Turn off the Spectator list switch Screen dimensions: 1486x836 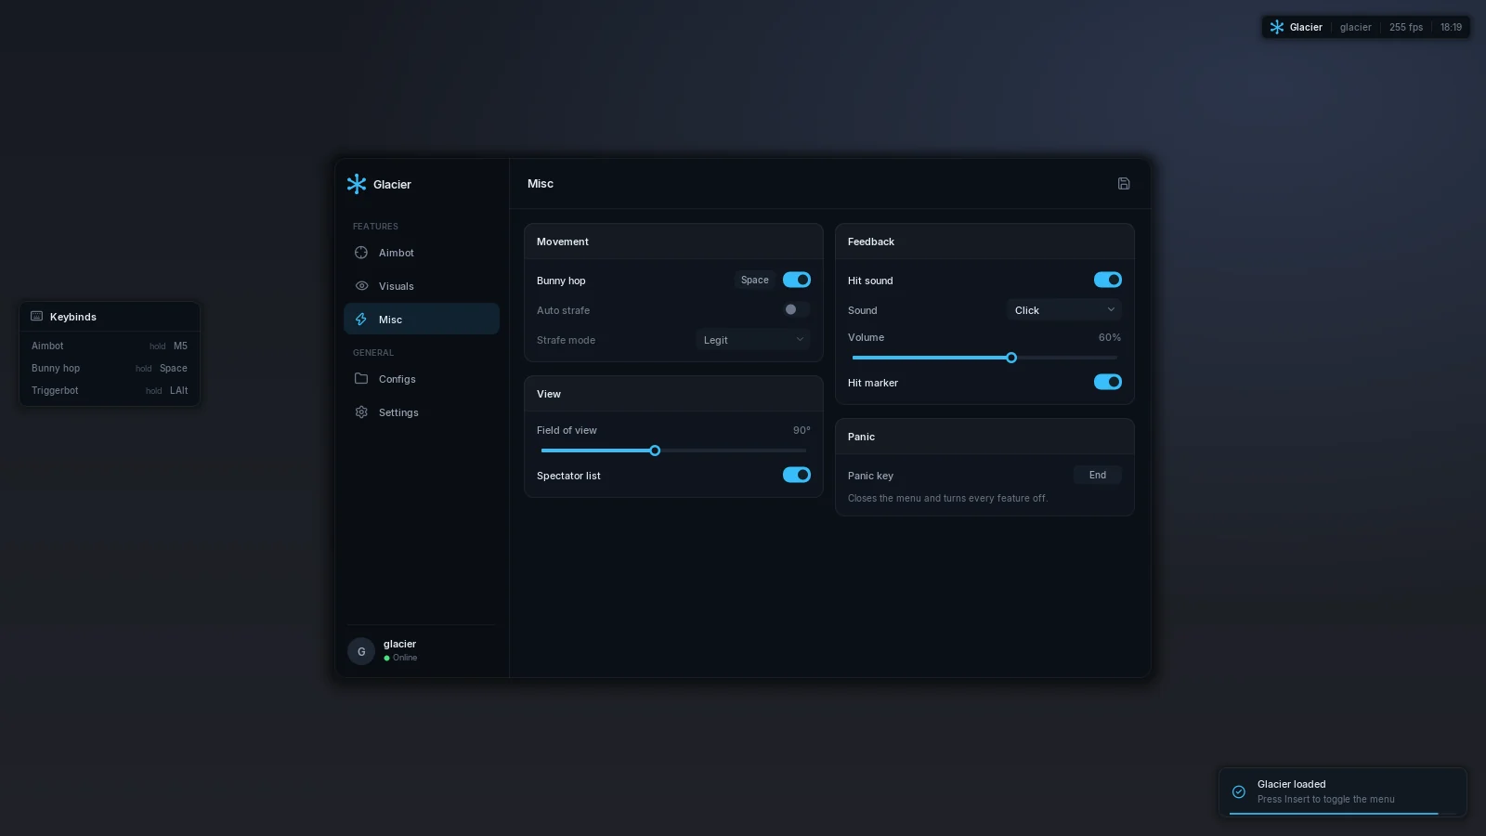tap(797, 475)
